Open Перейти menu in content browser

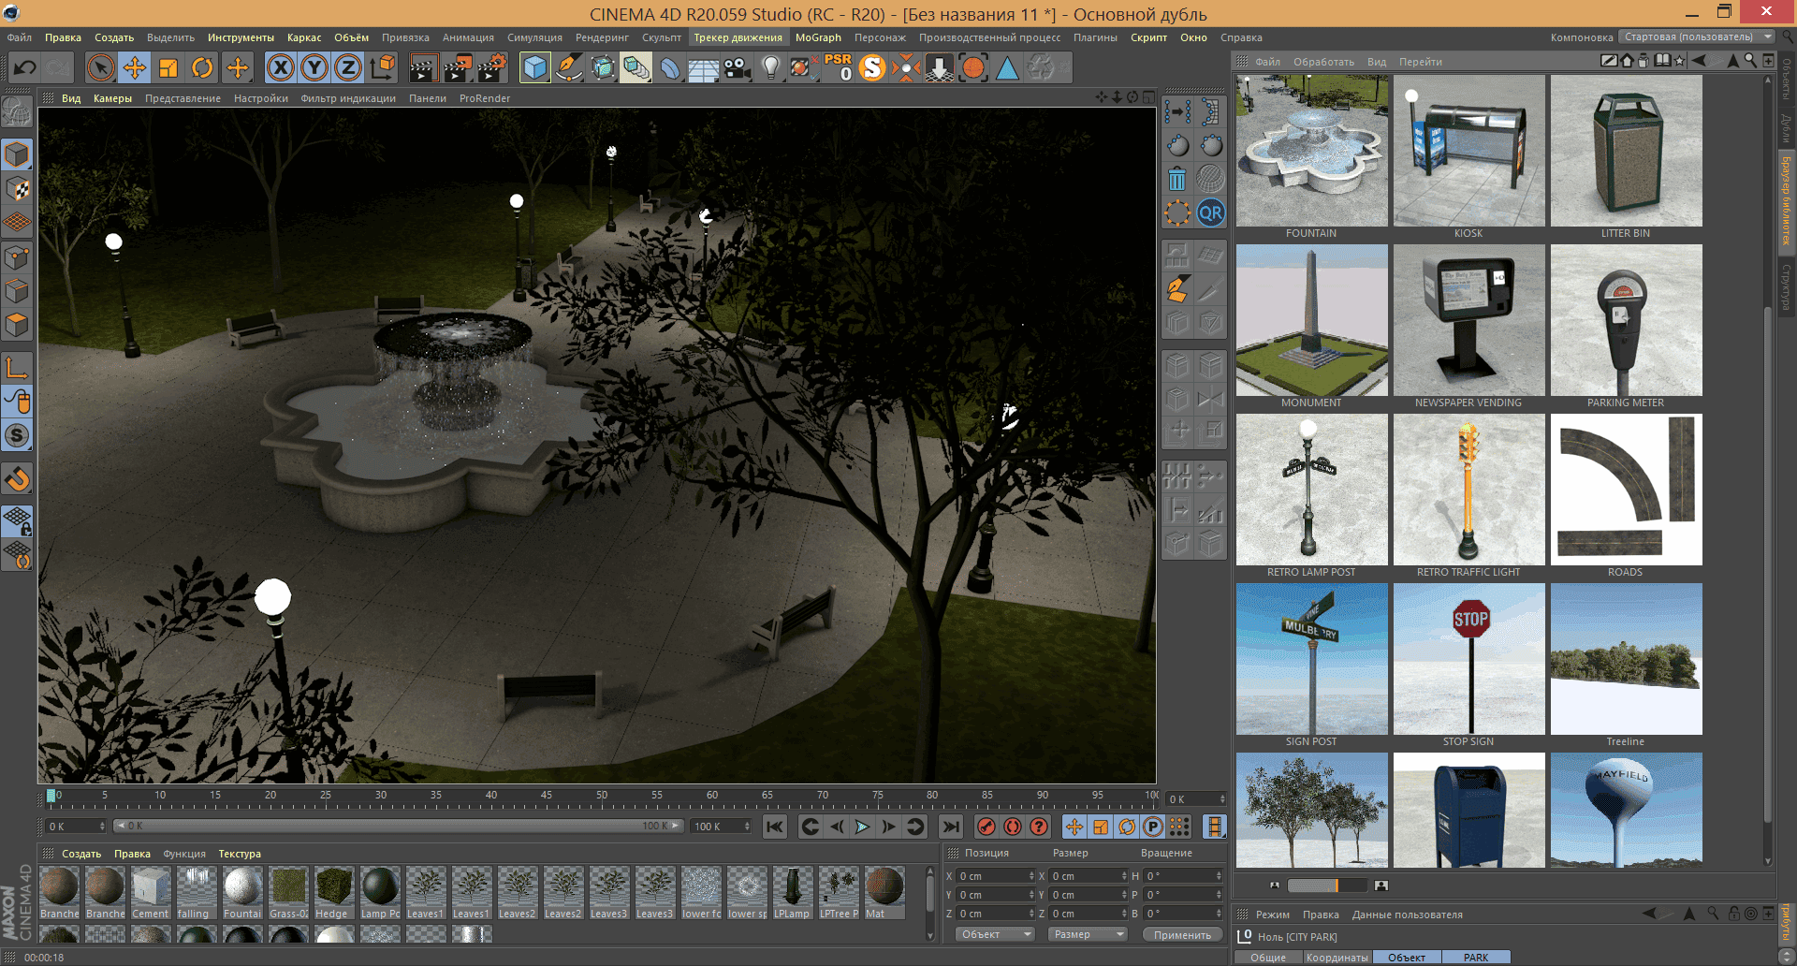(1420, 62)
